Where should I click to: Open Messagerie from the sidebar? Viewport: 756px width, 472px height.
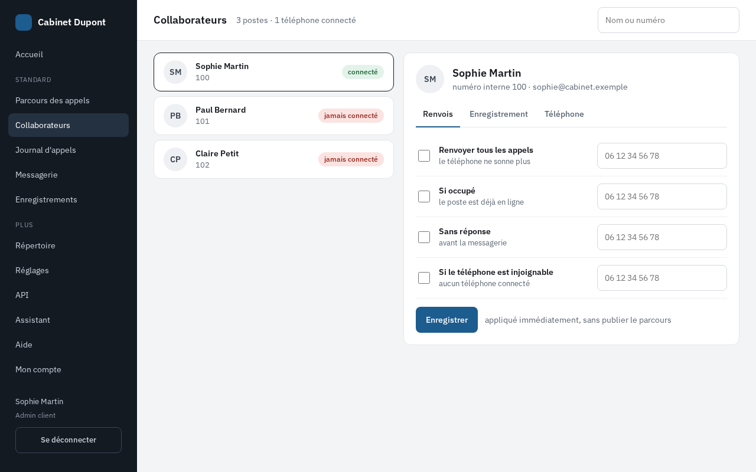click(x=69, y=175)
